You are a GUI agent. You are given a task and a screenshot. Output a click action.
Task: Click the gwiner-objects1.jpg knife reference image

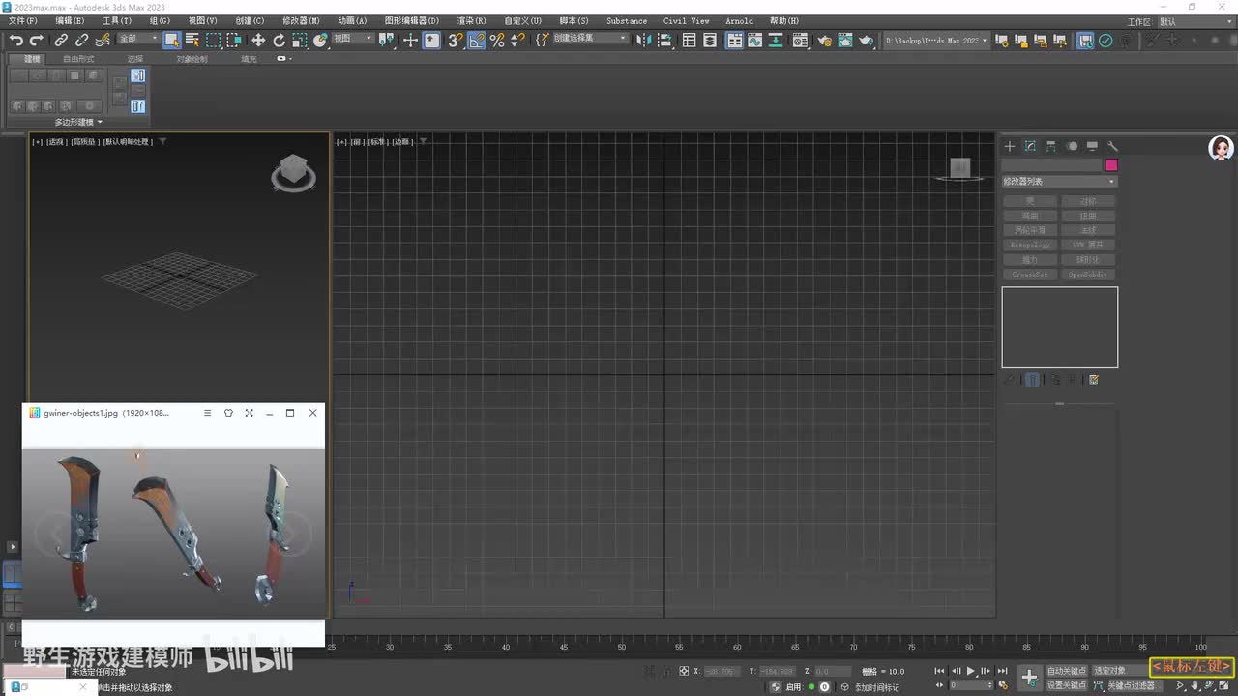[174, 533]
